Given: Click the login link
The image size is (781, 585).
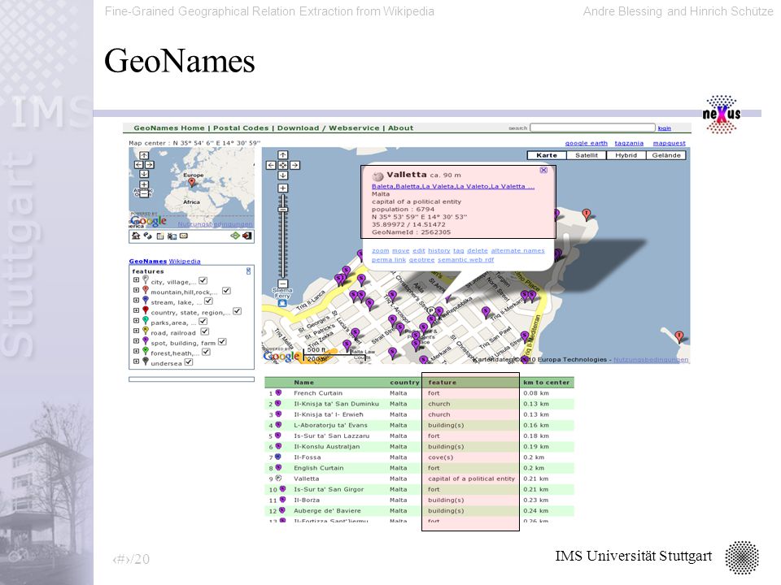Looking at the screenshot, I should [664, 128].
